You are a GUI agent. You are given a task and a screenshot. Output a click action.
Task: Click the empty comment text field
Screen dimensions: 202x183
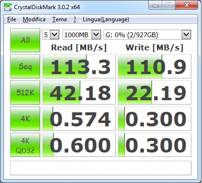(x=101, y=168)
